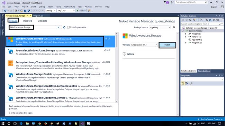Click the Save toolbar icon

25,11
